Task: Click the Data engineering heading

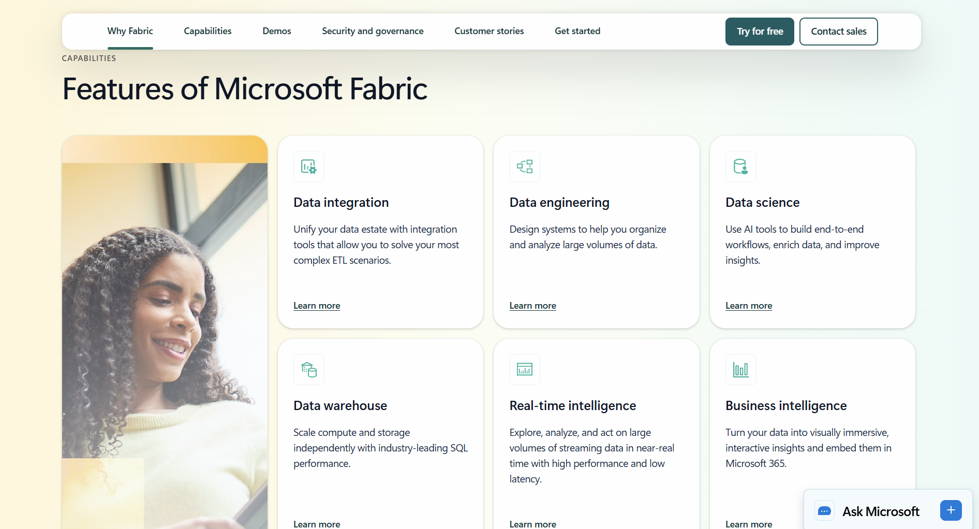Action: (559, 203)
